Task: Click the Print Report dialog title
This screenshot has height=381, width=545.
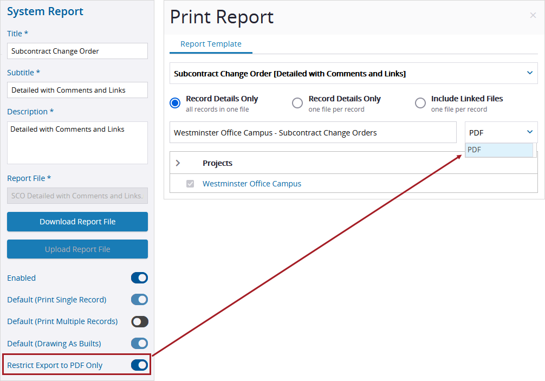Action: [x=222, y=17]
